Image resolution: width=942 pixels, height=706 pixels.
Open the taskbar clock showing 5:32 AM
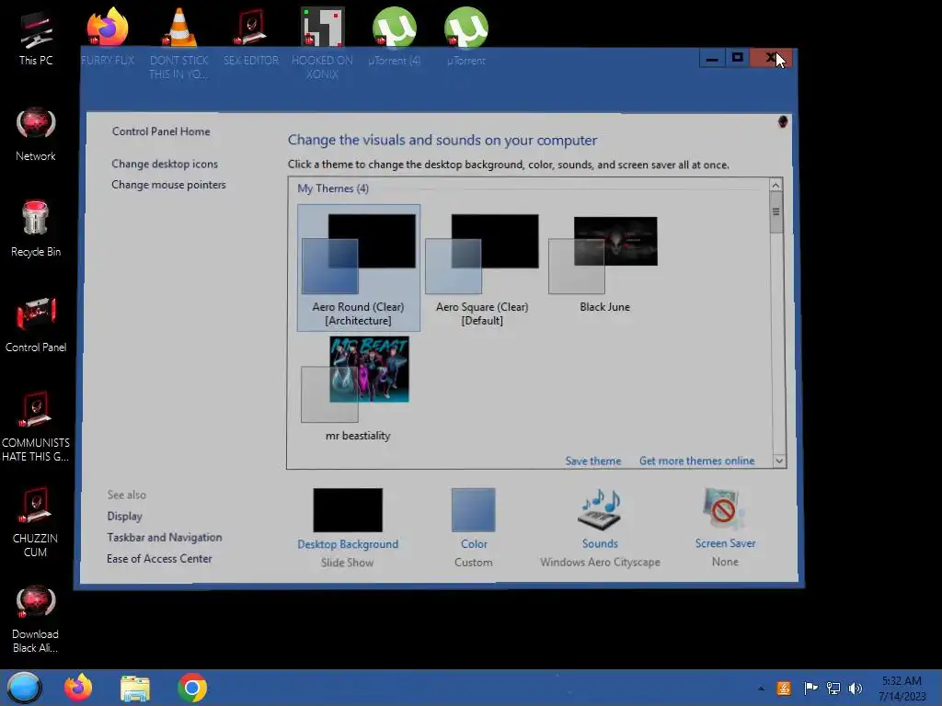point(902,688)
